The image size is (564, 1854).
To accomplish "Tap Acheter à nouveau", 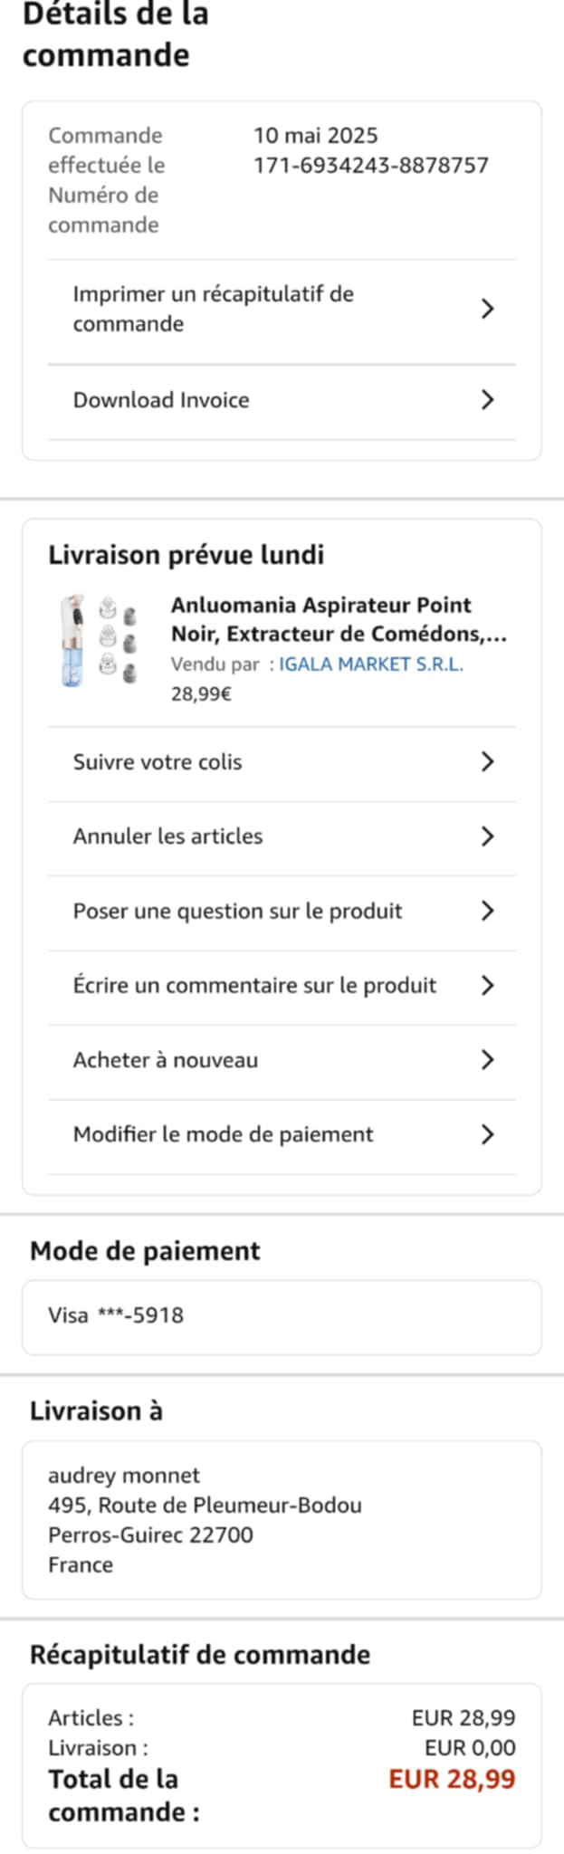I will 166,1060.
